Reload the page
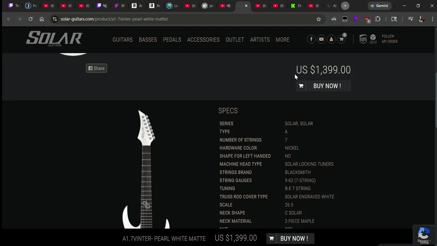 pyautogui.click(x=30, y=19)
